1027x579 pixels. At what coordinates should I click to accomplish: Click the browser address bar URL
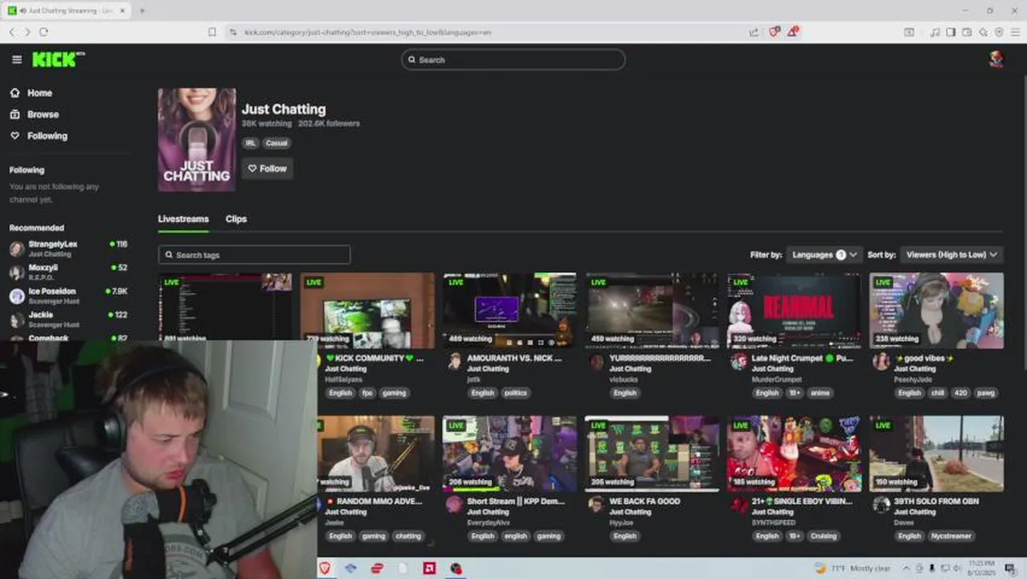click(x=367, y=32)
